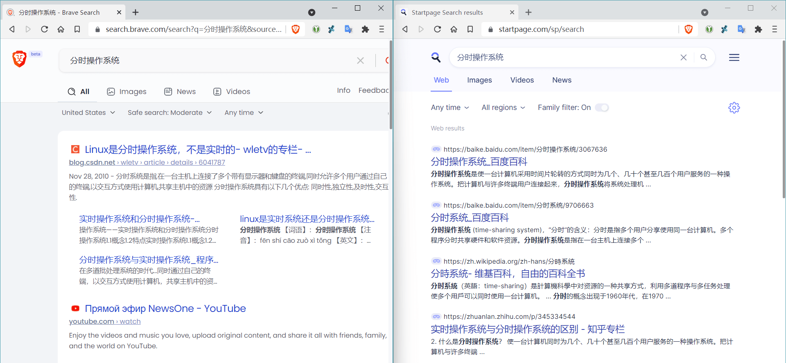Reload the Startpage results page
The image size is (786, 363).
coord(438,29)
